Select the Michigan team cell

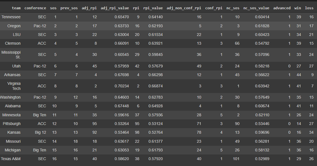[x=13, y=150]
